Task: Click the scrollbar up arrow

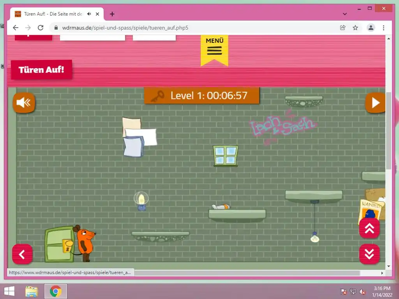Action: (x=388, y=39)
